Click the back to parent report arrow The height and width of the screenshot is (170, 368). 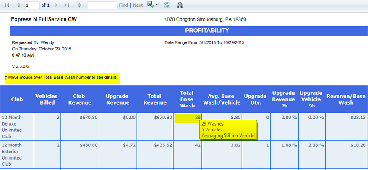click(x=80, y=5)
